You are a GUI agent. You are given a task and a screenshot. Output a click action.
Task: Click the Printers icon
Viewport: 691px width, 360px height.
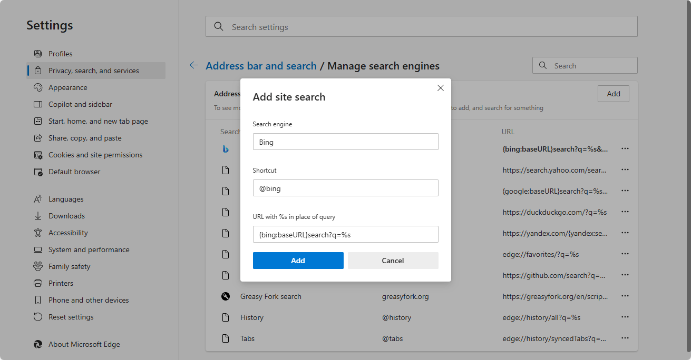point(38,283)
